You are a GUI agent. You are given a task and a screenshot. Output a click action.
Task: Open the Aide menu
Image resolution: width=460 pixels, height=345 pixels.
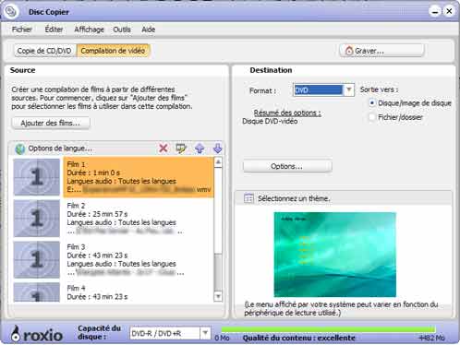pyautogui.click(x=149, y=30)
